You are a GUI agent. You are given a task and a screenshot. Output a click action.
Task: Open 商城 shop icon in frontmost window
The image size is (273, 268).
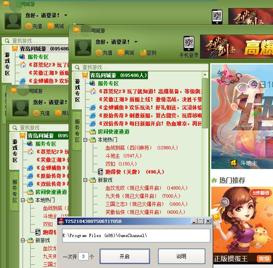[121, 53]
